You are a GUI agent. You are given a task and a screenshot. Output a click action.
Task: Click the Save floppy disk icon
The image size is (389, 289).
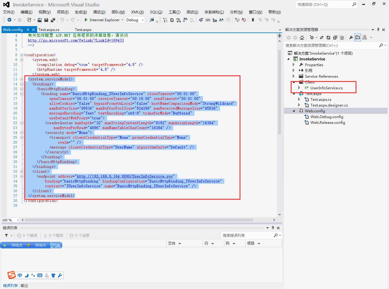pyautogui.click(x=46, y=20)
